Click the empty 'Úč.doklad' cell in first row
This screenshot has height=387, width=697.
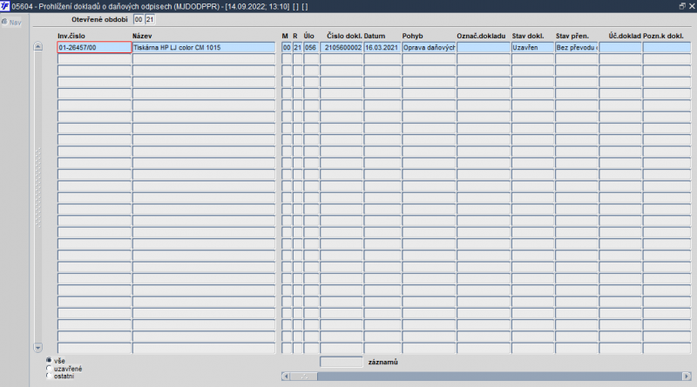(620, 47)
